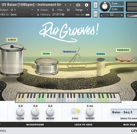The height and width of the screenshot is (134, 137).
Task: Click the camera snapshot icon
Action: coord(78,5)
